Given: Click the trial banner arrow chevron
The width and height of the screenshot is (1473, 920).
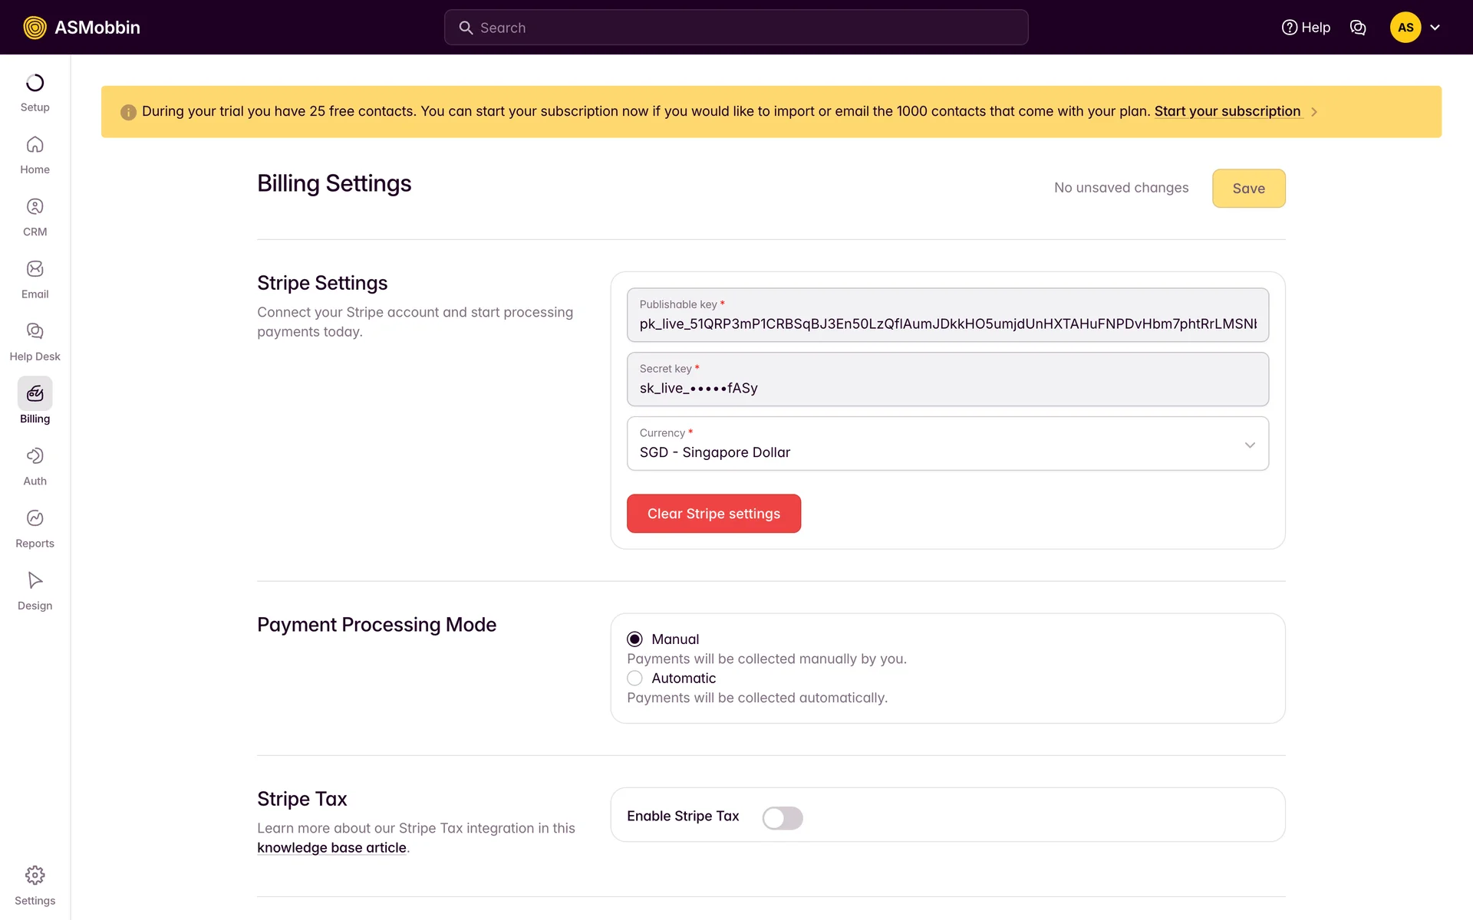Looking at the screenshot, I should point(1314,112).
